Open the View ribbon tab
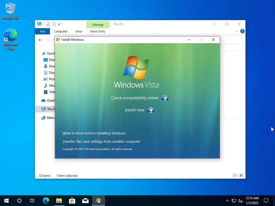Viewport: 275px width, 206px height. tap(78, 31)
